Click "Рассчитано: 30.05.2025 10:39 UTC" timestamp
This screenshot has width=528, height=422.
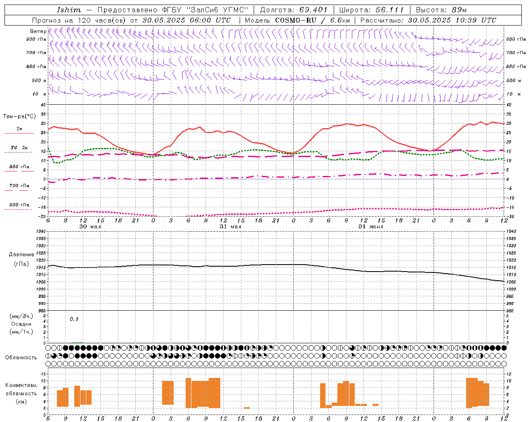428,20
